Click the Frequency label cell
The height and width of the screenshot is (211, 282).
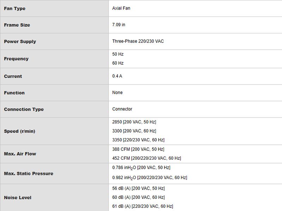(x=54, y=59)
